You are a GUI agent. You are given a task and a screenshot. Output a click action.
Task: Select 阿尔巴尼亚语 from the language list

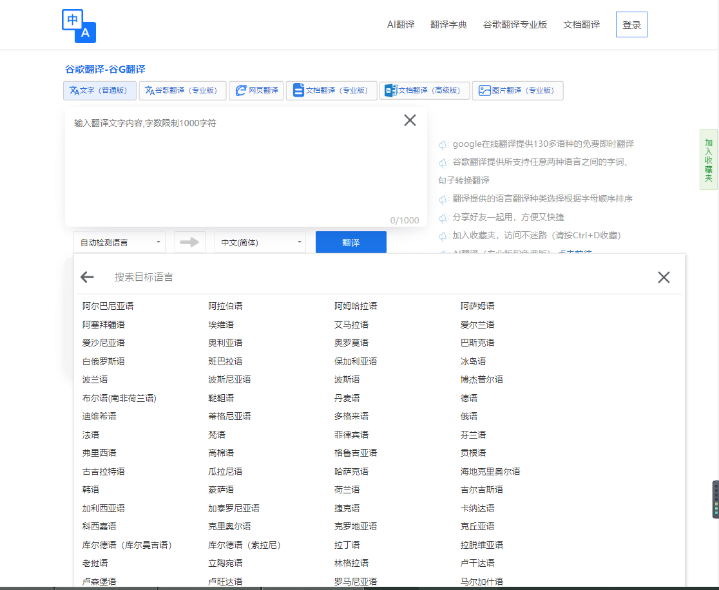pyautogui.click(x=108, y=306)
